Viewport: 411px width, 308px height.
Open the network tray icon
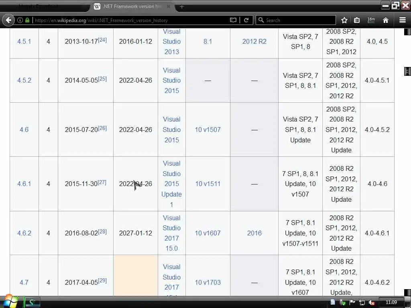click(362, 302)
